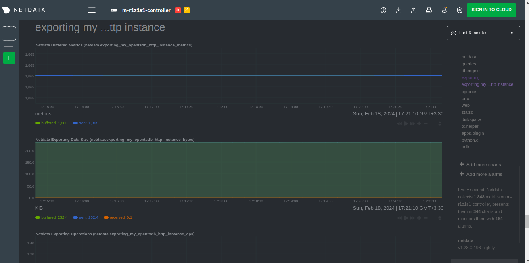Expand Add more charts section
This screenshot has height=263, width=529.
point(483,165)
